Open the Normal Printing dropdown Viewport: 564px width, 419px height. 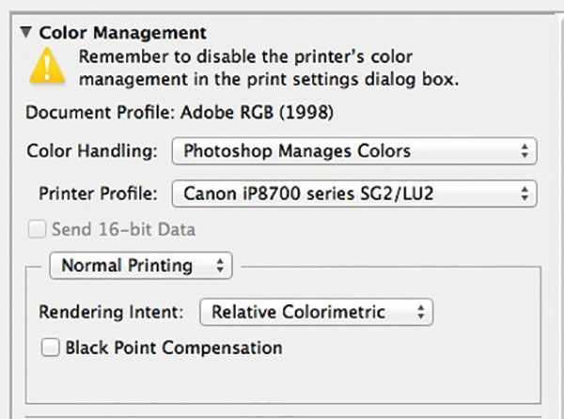click(141, 266)
